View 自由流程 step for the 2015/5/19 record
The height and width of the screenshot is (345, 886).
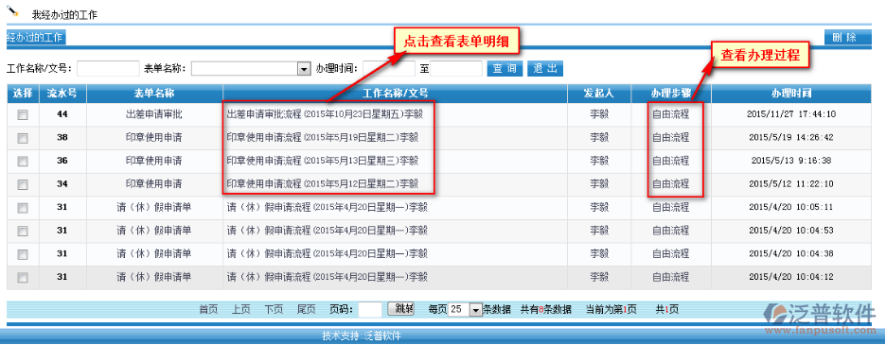[671, 138]
